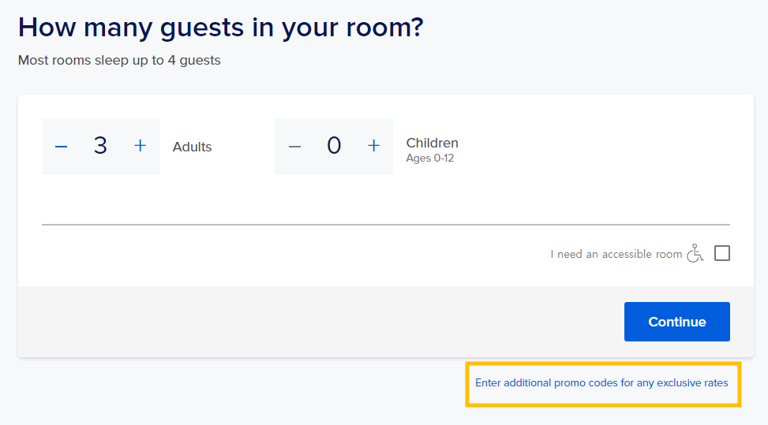Click the "Ages 0-12" text

pyautogui.click(x=430, y=158)
